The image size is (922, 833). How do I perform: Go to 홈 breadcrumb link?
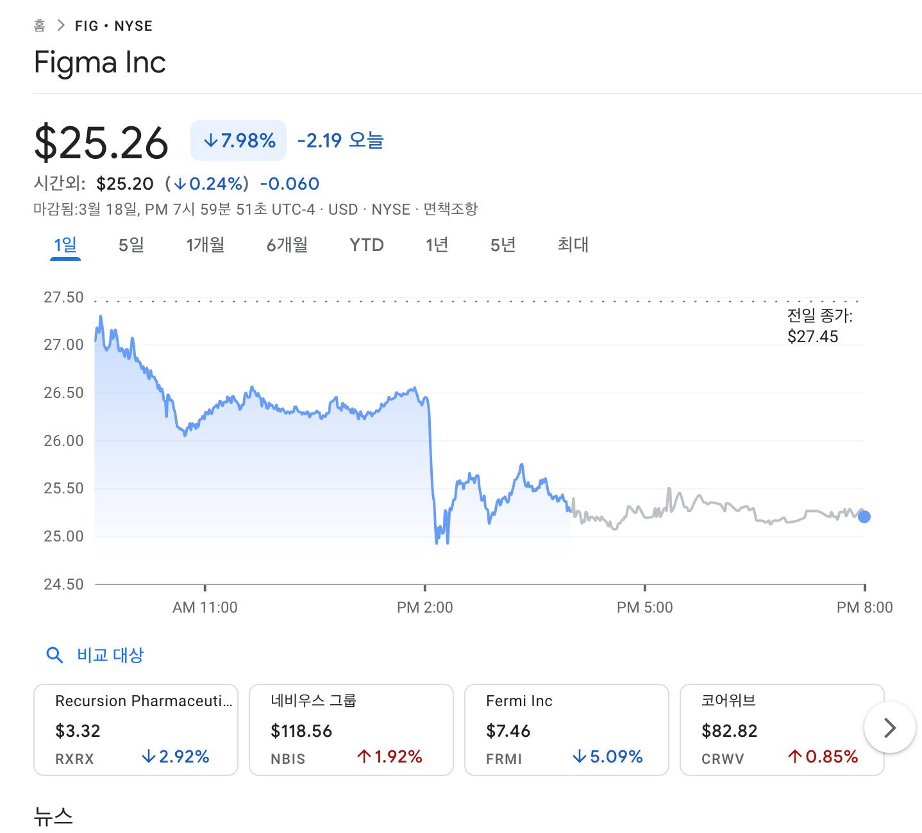40,26
